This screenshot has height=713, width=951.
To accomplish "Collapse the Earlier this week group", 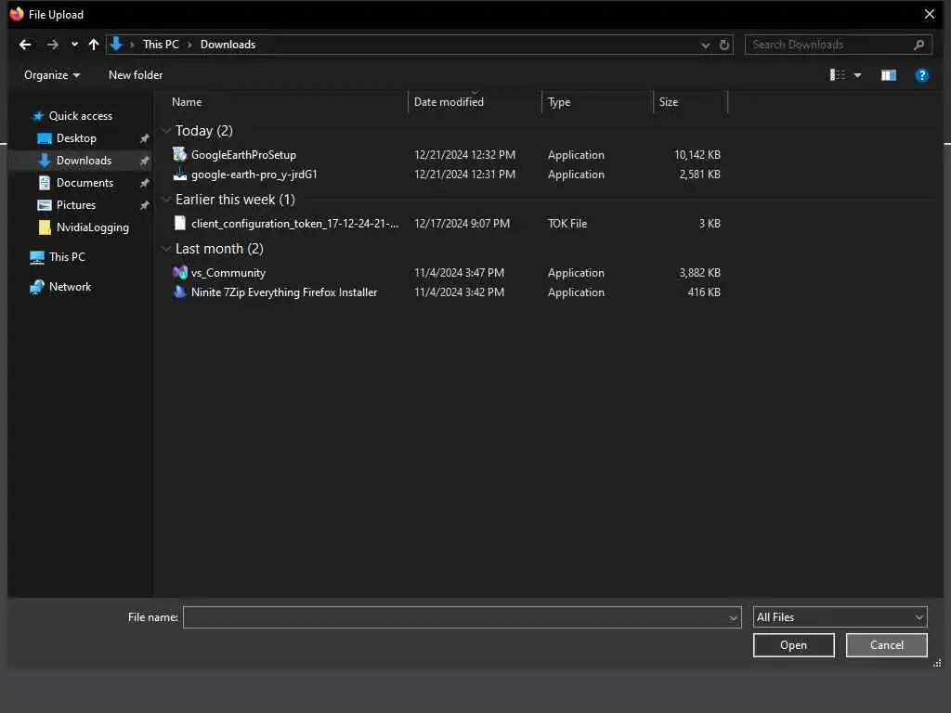I will click(x=166, y=199).
